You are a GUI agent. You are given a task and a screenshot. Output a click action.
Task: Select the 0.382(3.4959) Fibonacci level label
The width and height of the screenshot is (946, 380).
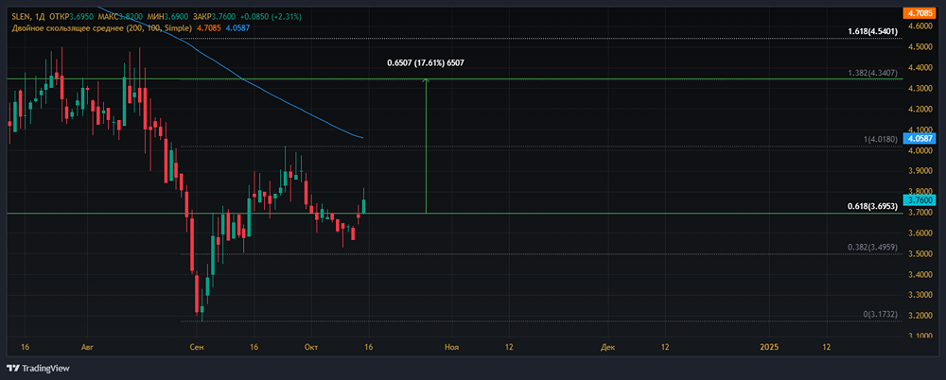pos(873,248)
